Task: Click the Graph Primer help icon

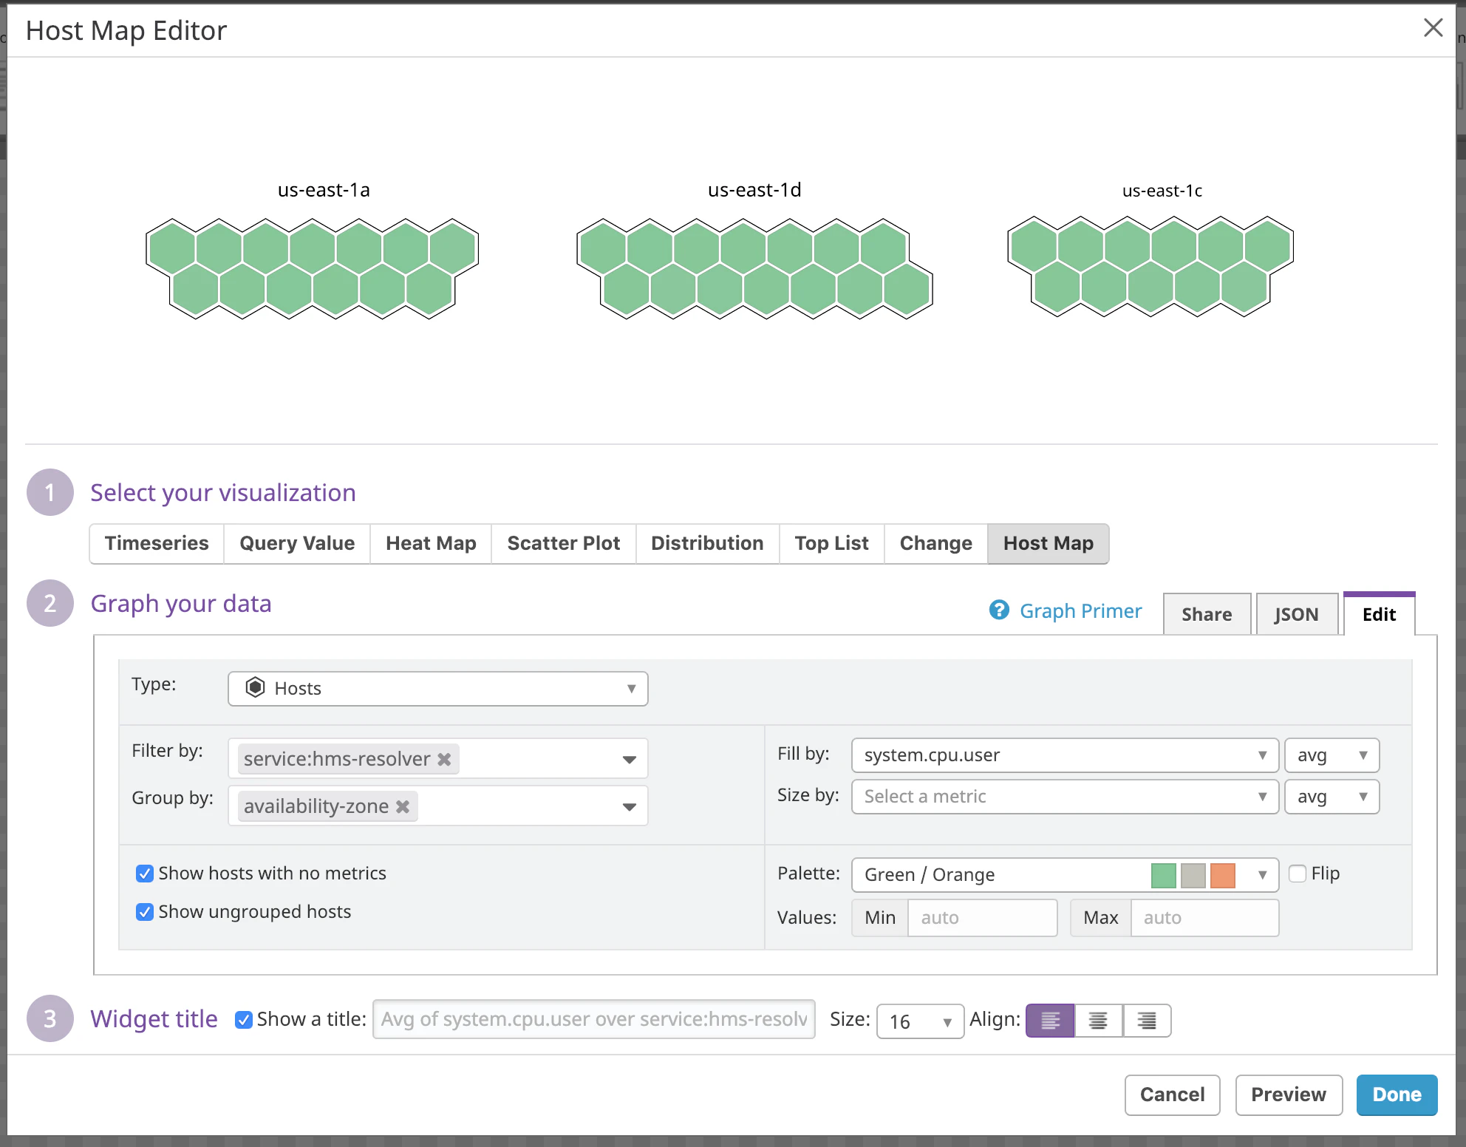Action: (x=999, y=610)
